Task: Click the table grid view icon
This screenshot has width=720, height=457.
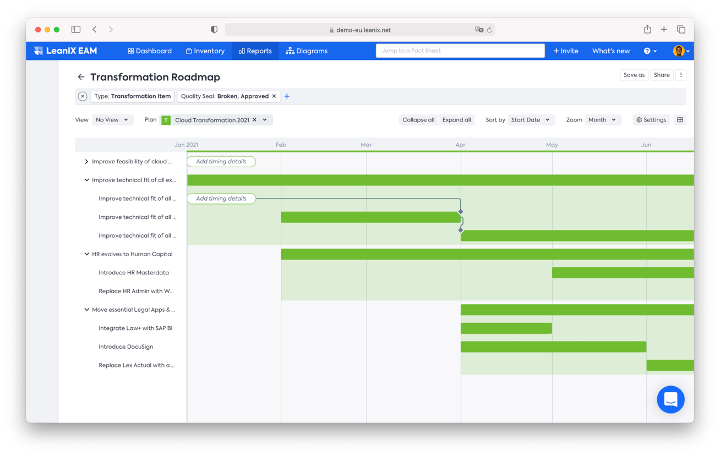Action: (680, 120)
